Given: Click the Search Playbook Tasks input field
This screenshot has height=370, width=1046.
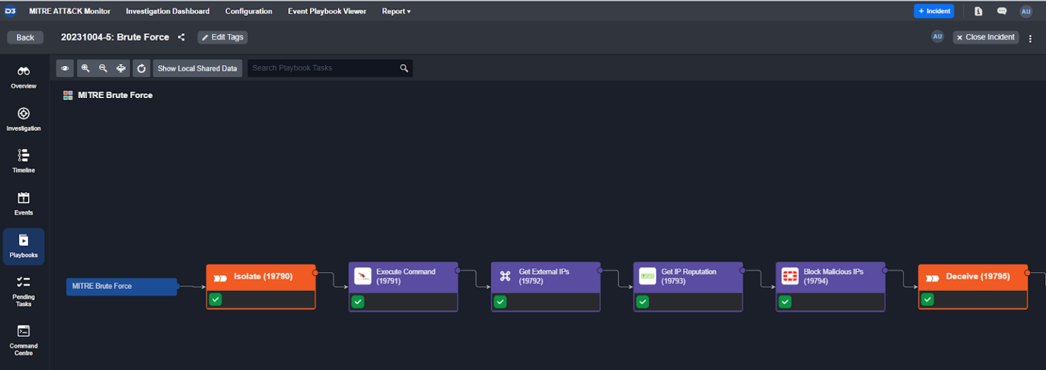Looking at the screenshot, I should click(x=323, y=68).
